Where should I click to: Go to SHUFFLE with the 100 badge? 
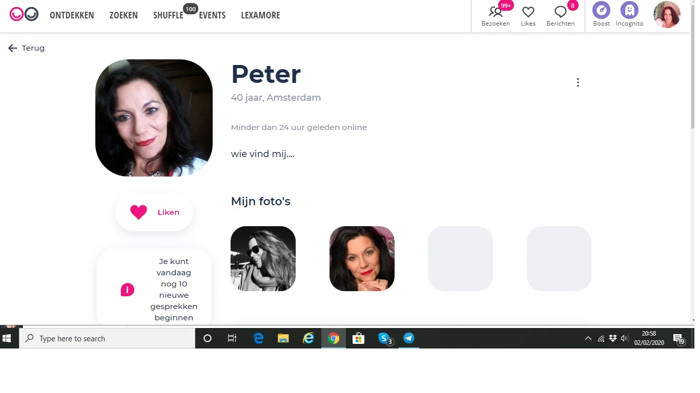168,15
